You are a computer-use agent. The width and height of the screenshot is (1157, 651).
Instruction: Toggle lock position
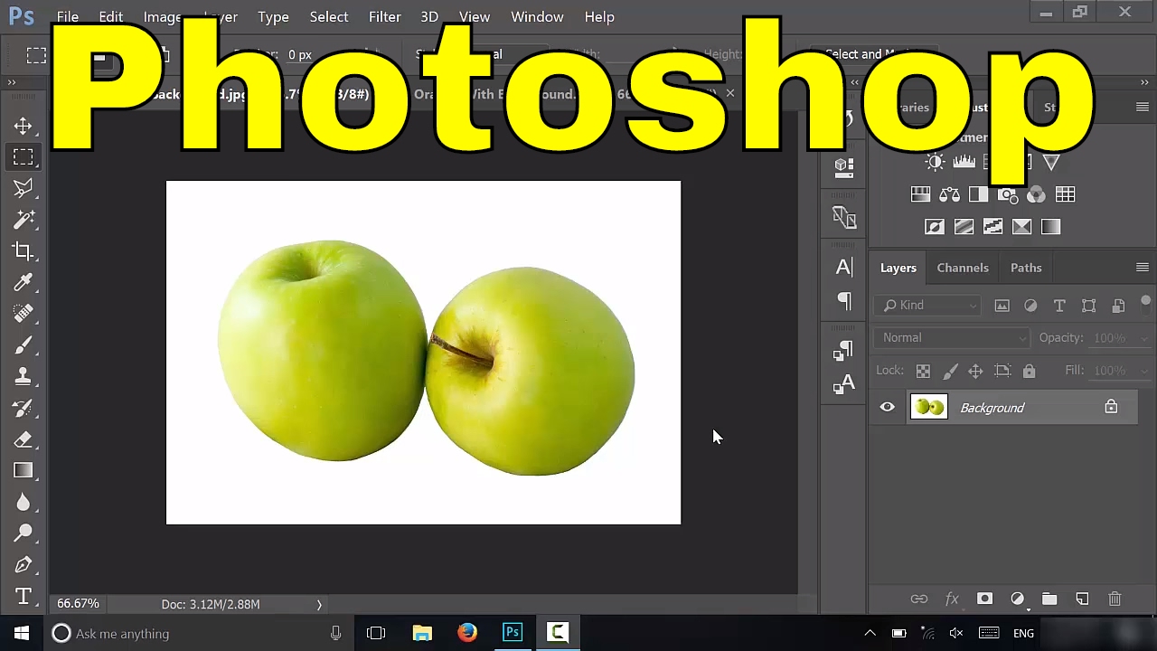point(975,371)
